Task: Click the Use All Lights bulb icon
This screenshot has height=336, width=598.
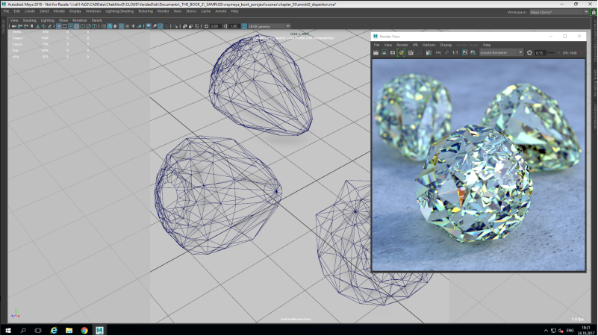Action: (x=133, y=26)
